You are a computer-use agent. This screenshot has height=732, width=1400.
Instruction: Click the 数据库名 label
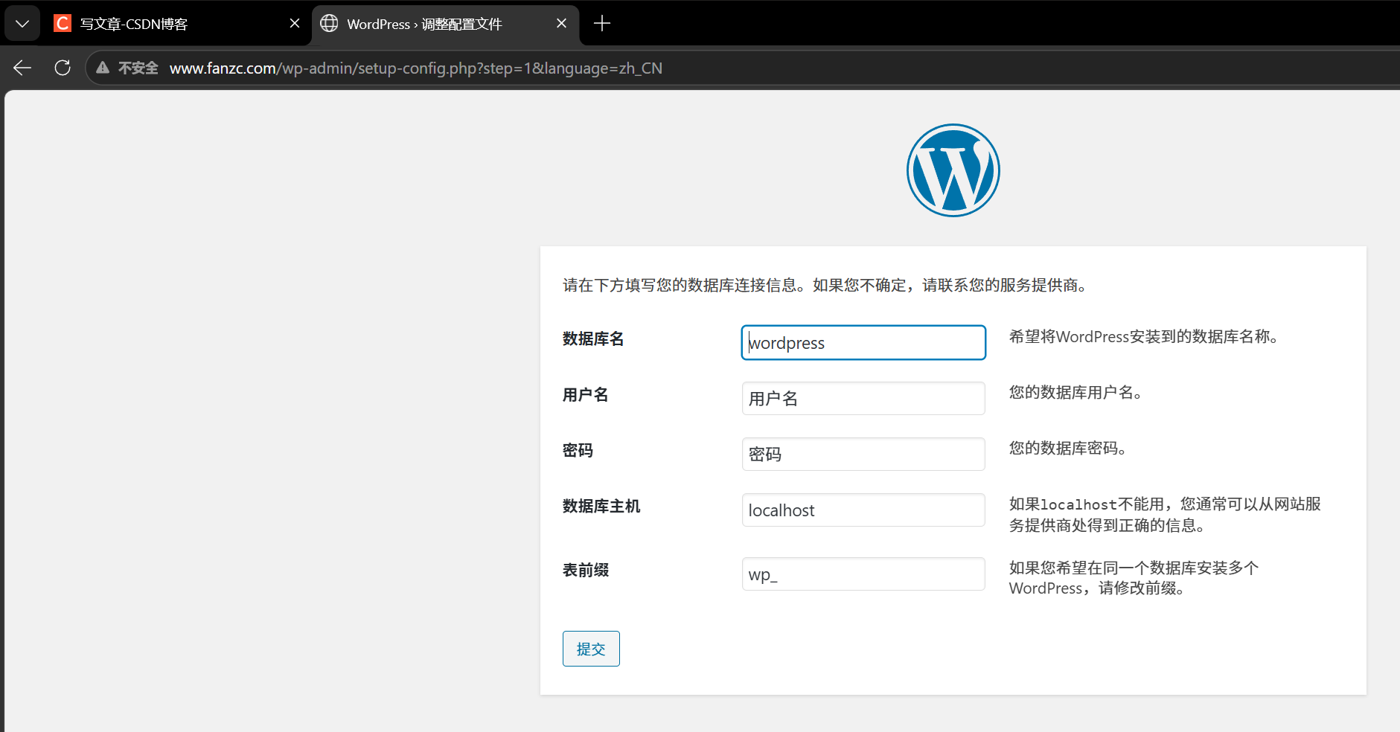tap(593, 339)
